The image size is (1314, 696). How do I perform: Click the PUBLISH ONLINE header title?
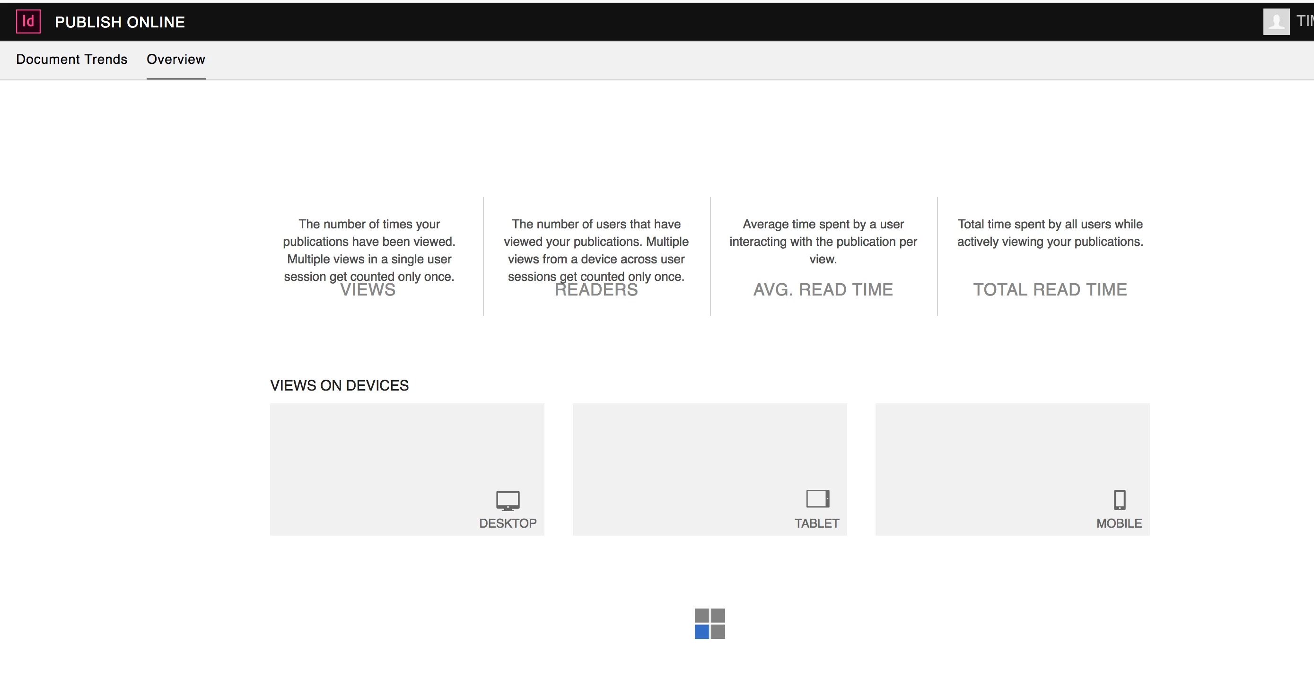coord(120,22)
